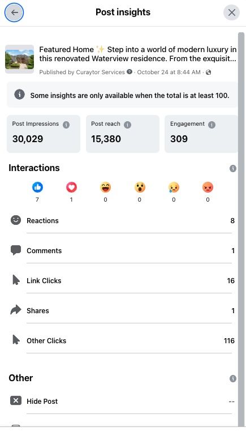
Task: Click the info icon beside Post Impressions
Action: [x=66, y=125]
